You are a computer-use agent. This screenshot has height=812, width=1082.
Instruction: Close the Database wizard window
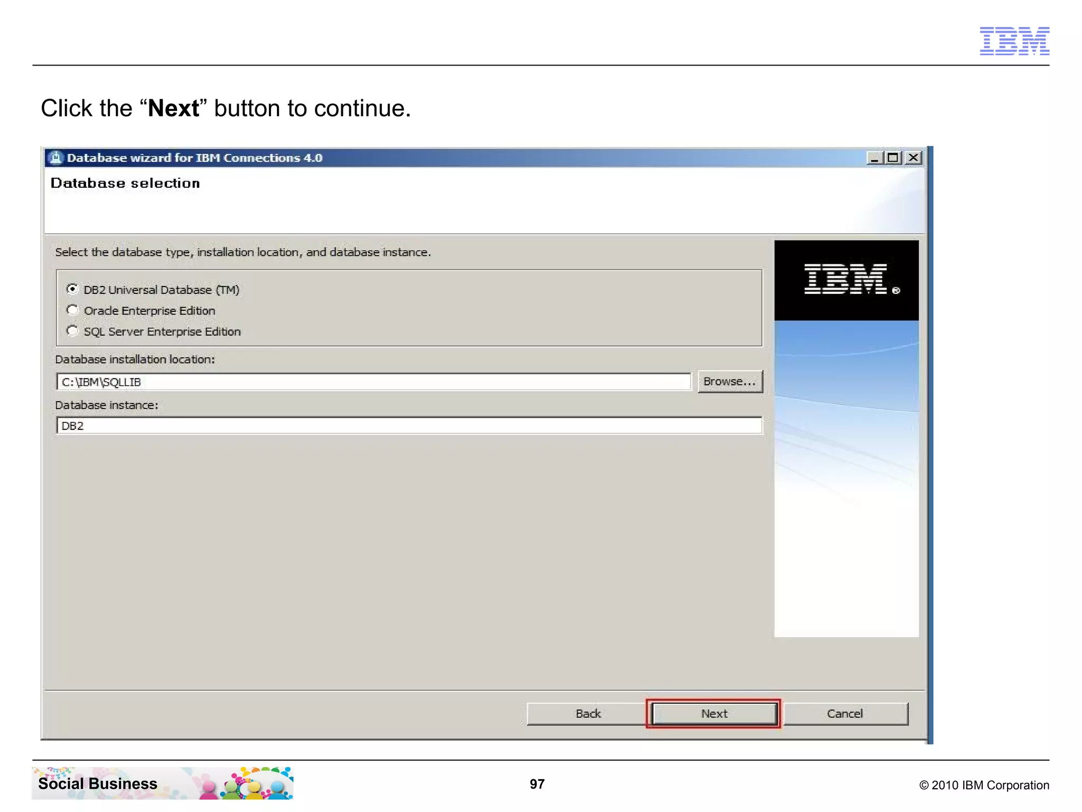[x=913, y=158]
